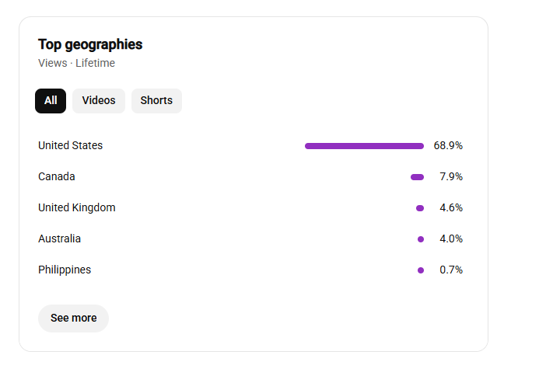Click the Canada purple bar

418,177
